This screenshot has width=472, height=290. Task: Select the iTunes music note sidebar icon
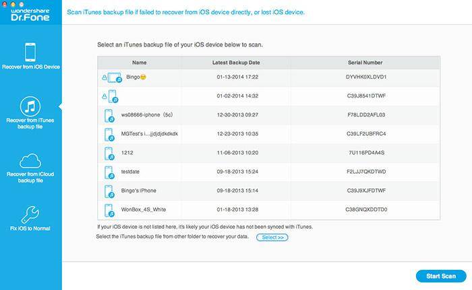(x=30, y=106)
